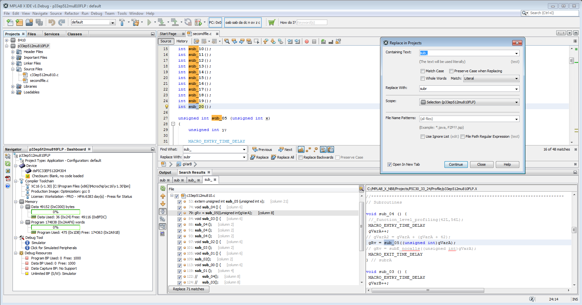Image resolution: width=582 pixels, height=305 pixels.
Task: Click the Undo arrow in main toolbar
Action: [x=51, y=22]
